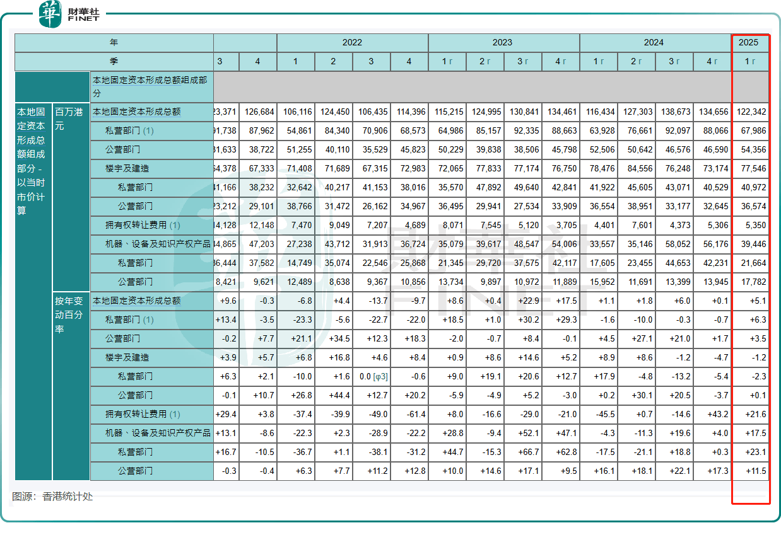Select the 2025 year column header

[x=749, y=43]
